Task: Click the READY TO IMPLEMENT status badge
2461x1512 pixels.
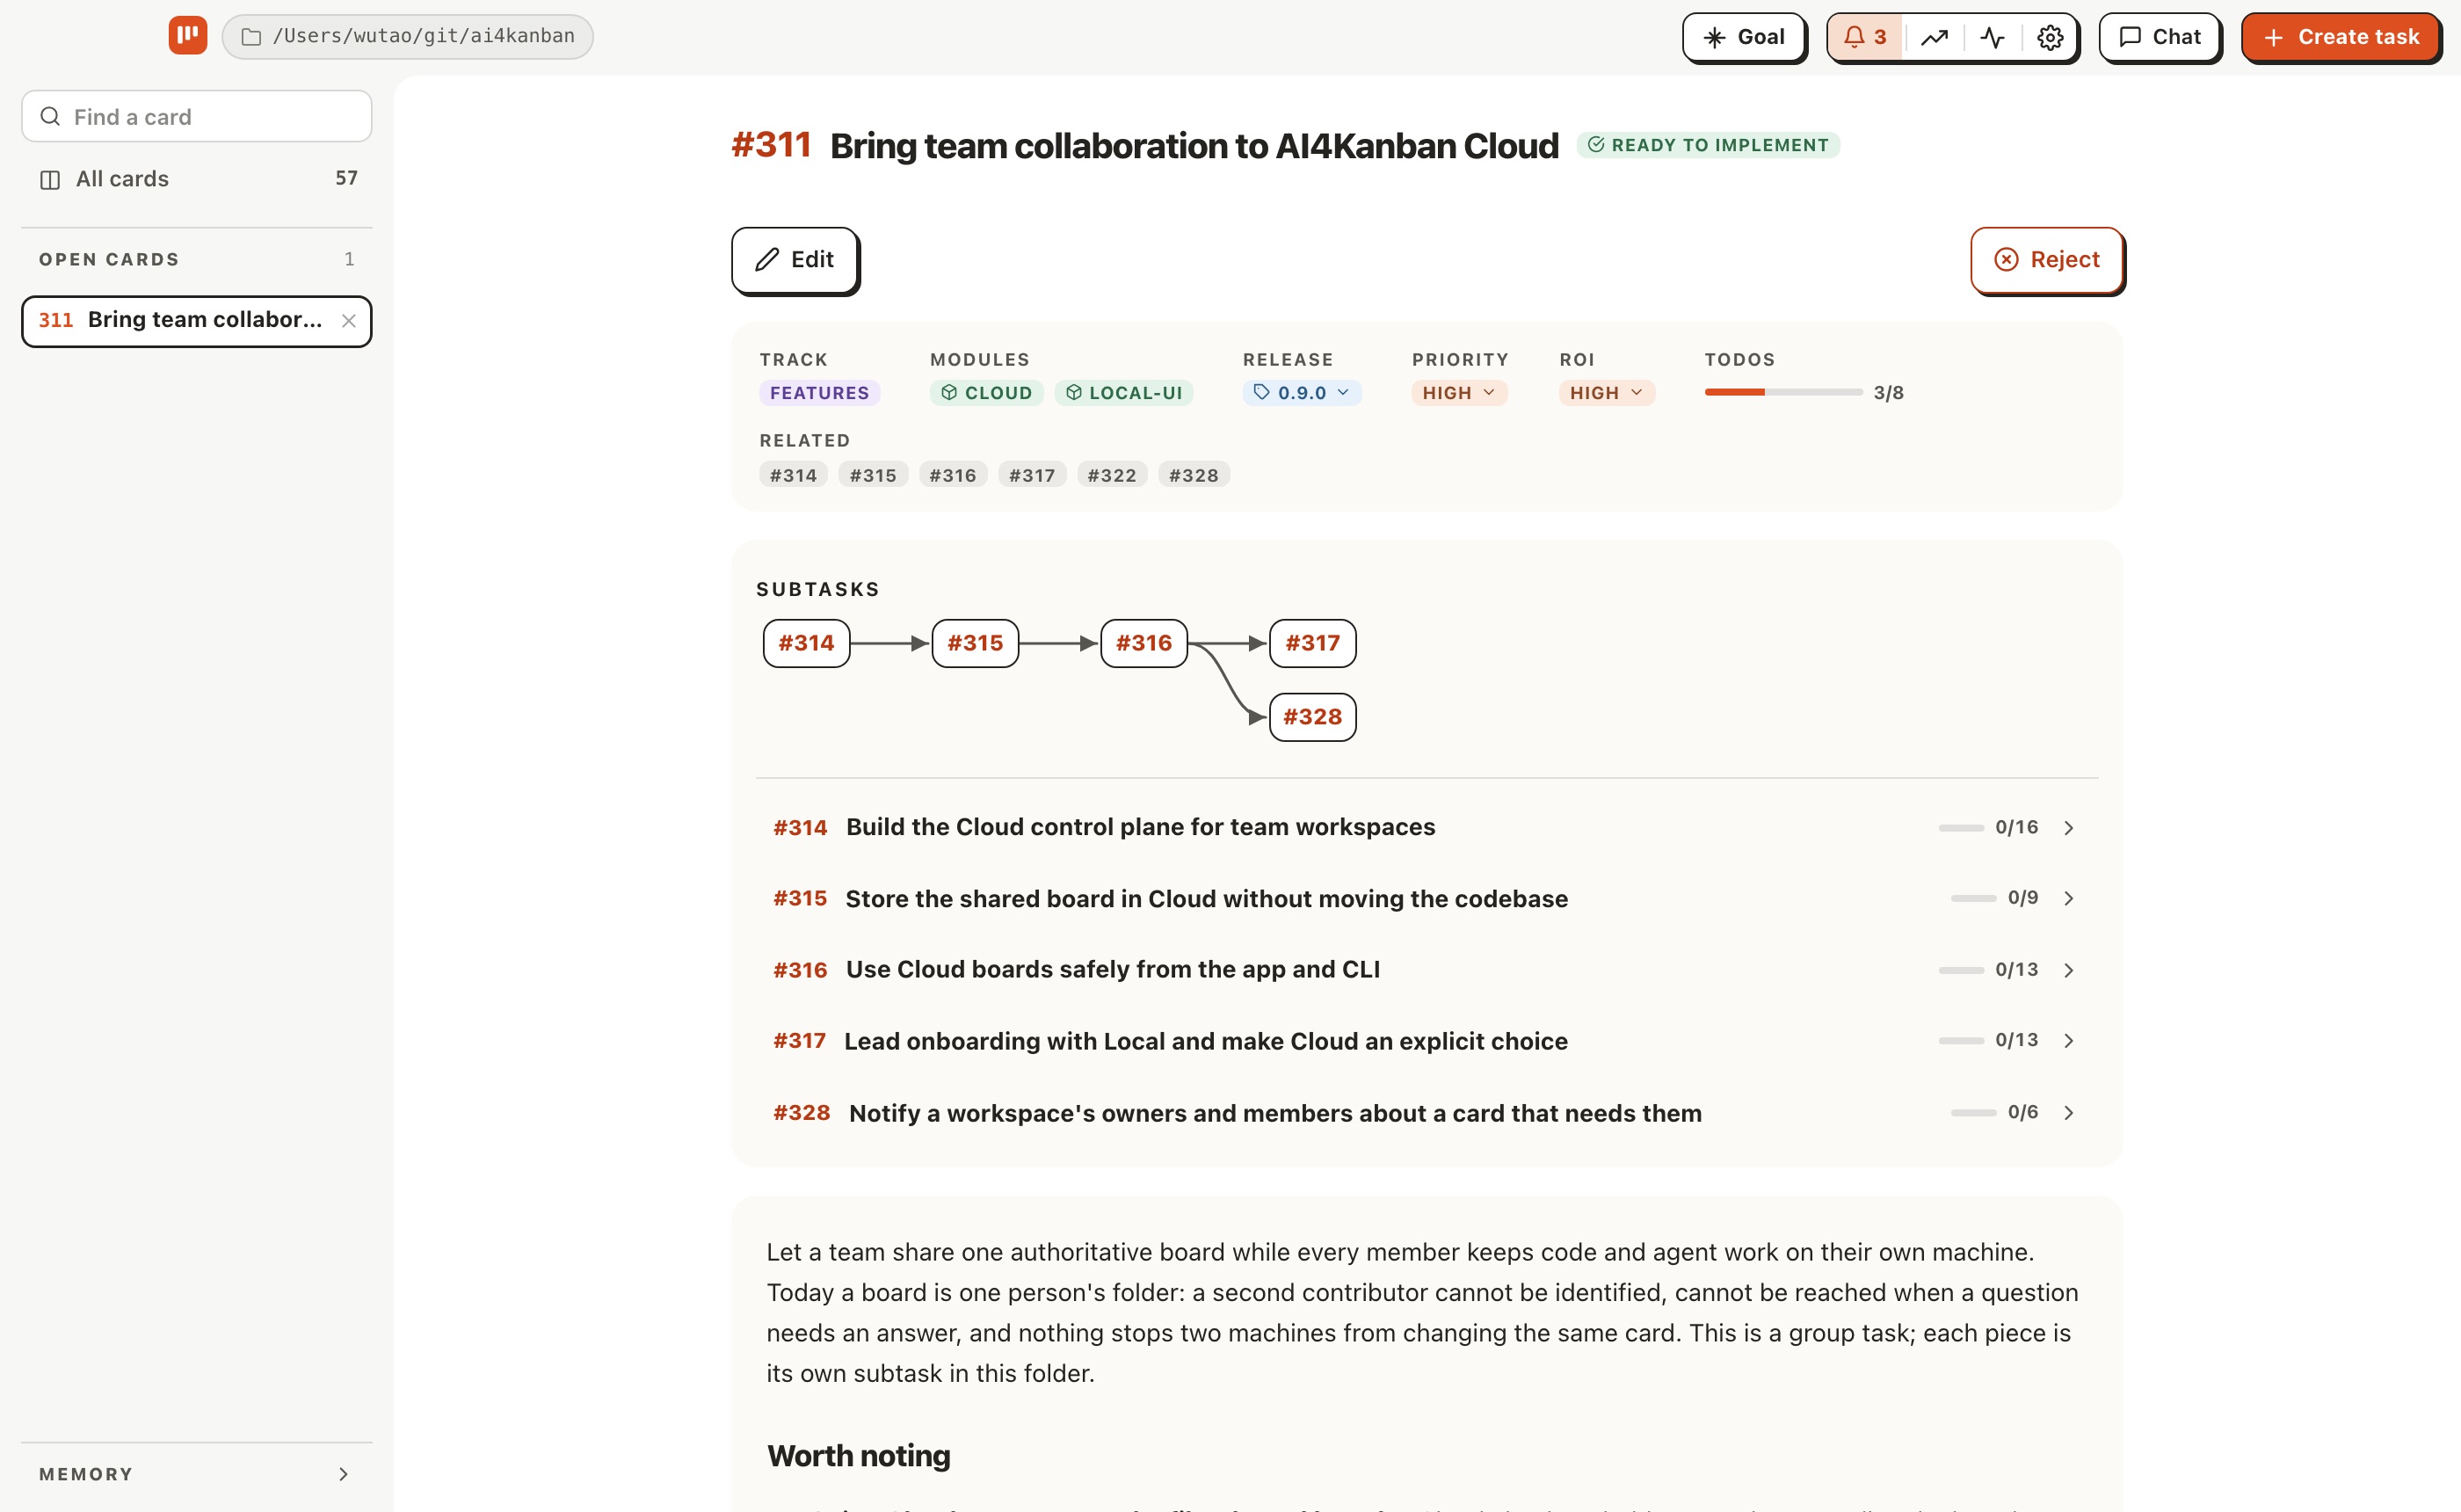Action: tap(1709, 145)
